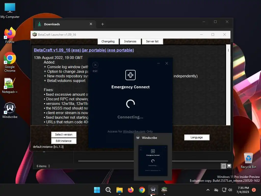Screen dimensions: 261x196
Task: Click 'Emergency Connect' heading text
Action: coord(130,87)
